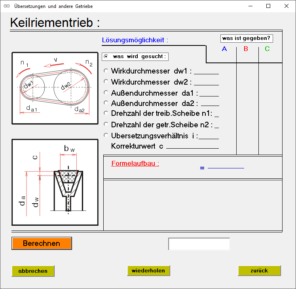Select Drehzahl der treib.Scheibe n1 option
The height and width of the screenshot is (289, 296).
pos(106,113)
